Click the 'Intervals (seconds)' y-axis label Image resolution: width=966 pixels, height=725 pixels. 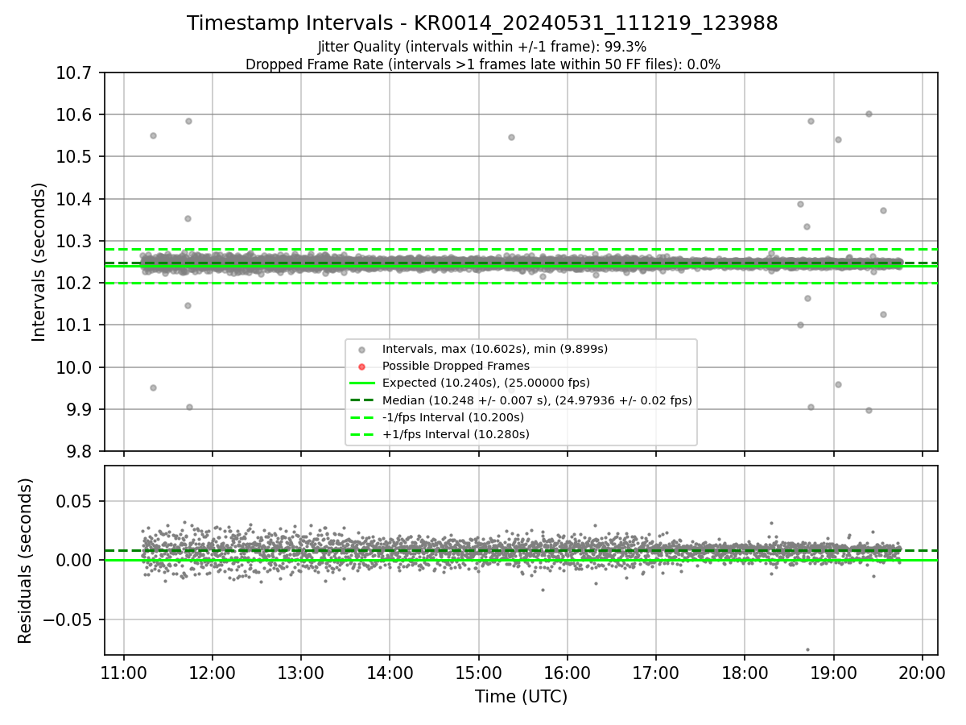pyautogui.click(x=39, y=262)
